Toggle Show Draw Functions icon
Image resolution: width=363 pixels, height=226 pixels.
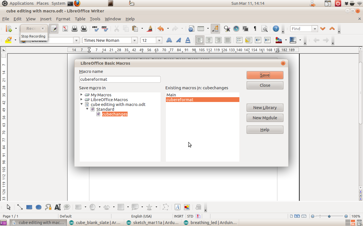[215, 29]
